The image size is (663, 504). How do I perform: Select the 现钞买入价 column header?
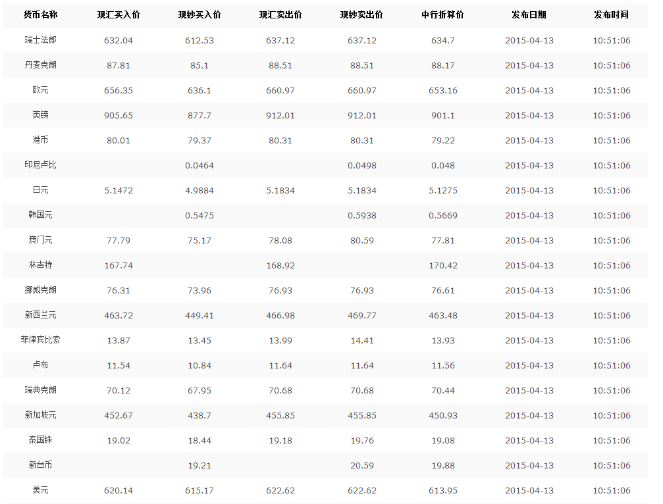coord(199,14)
